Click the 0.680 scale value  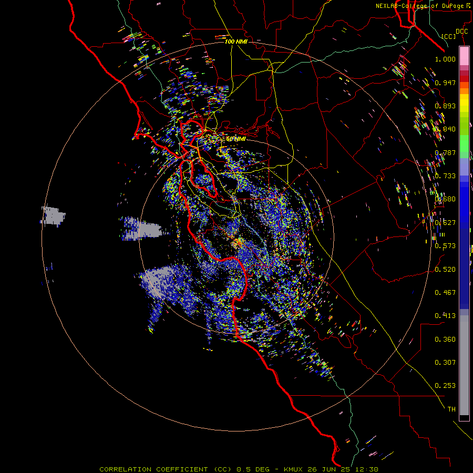pos(445,199)
